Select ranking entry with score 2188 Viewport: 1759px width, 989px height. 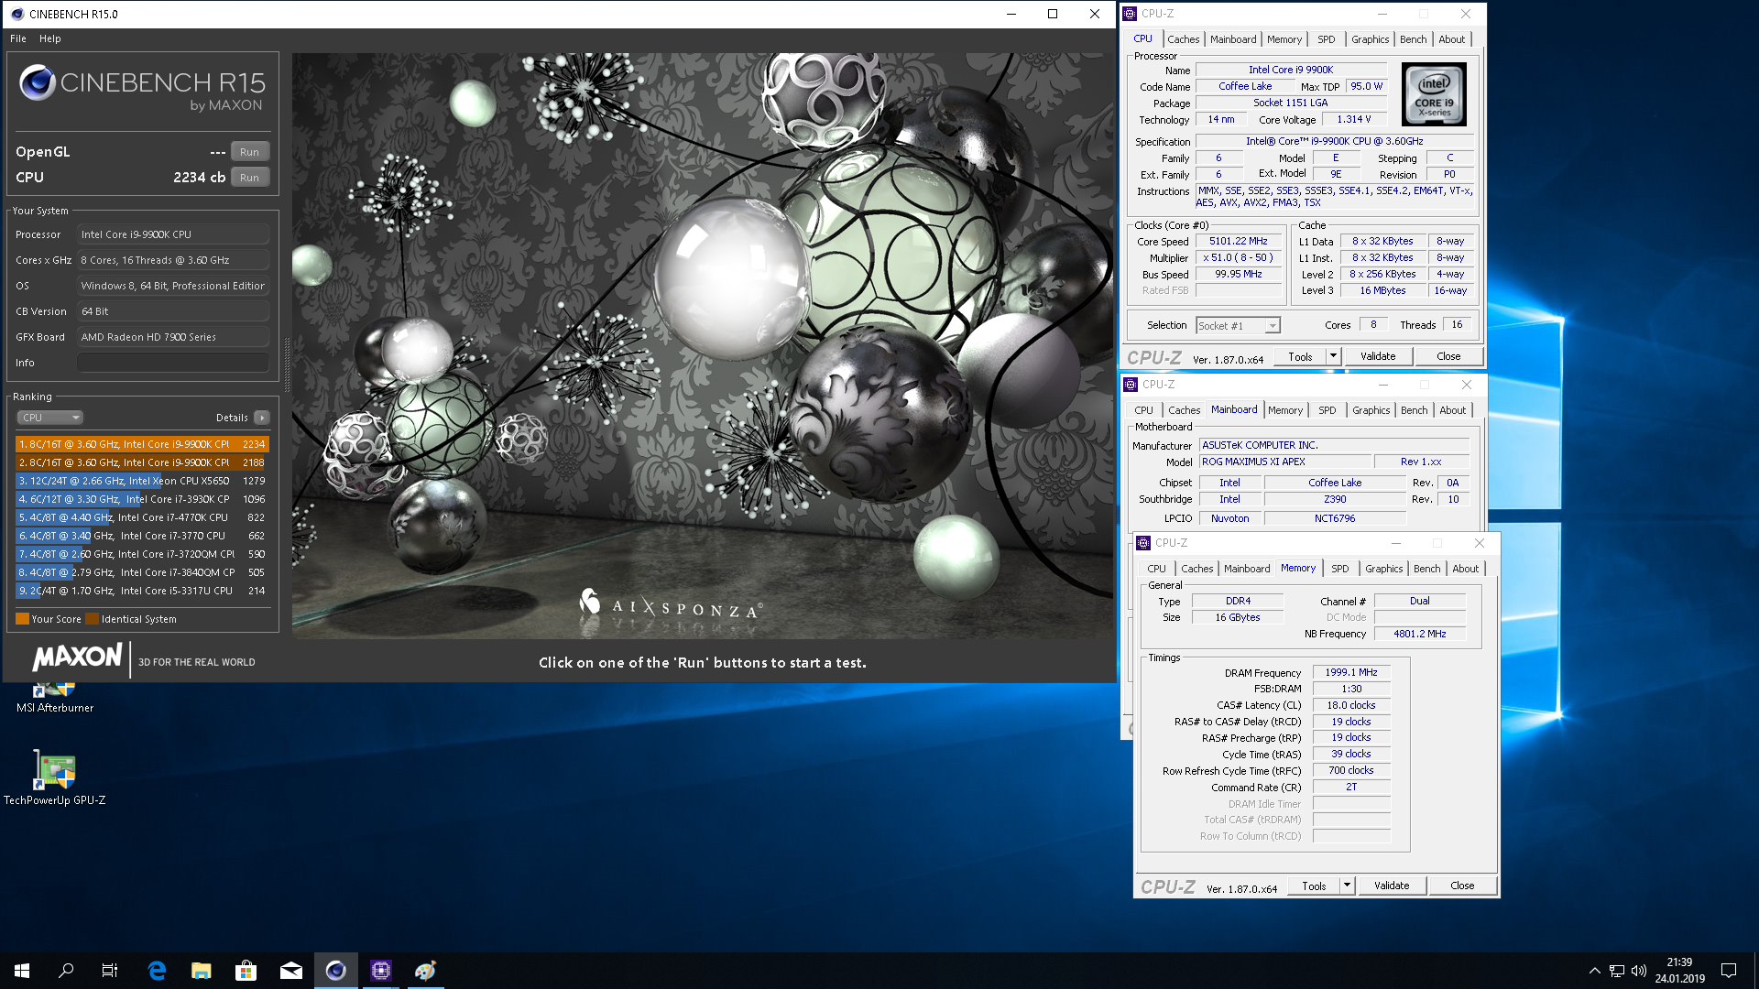(142, 462)
